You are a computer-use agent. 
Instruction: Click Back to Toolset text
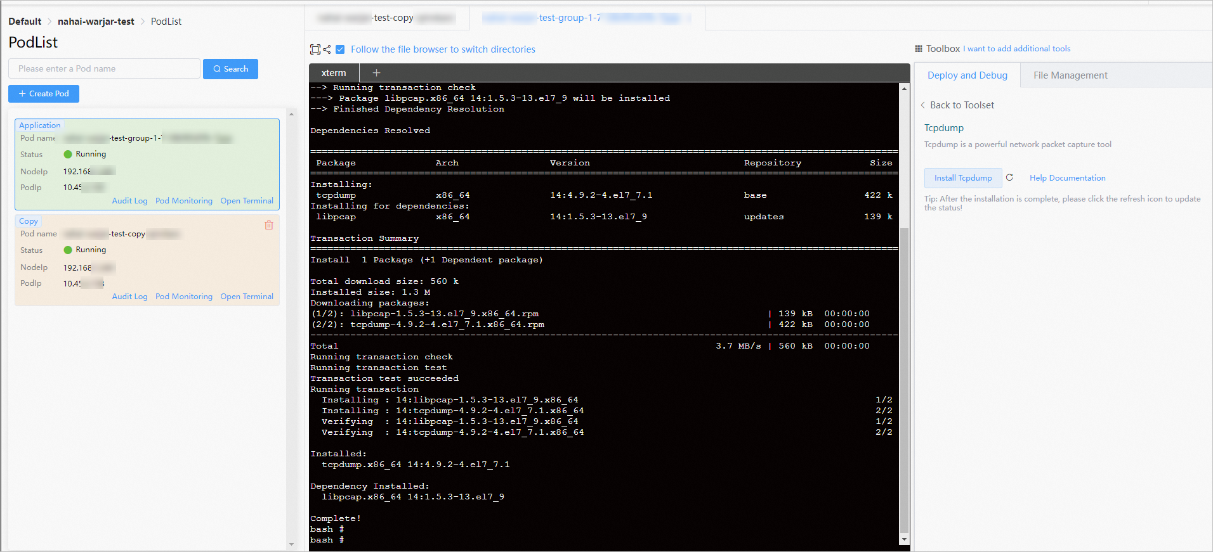[x=962, y=105]
